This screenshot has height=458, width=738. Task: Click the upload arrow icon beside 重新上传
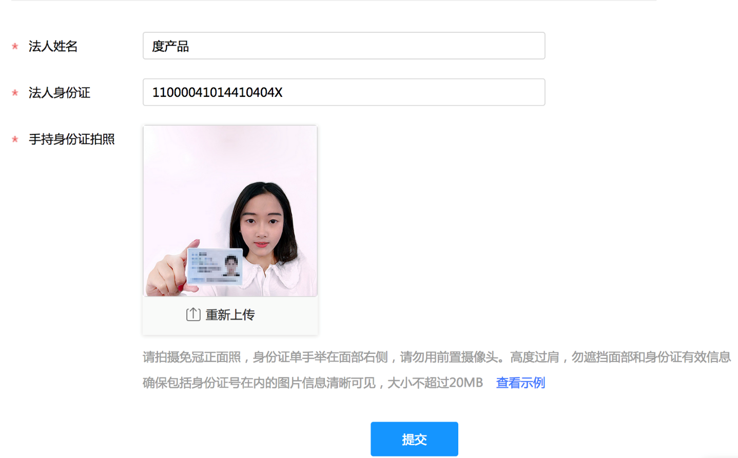[193, 314]
